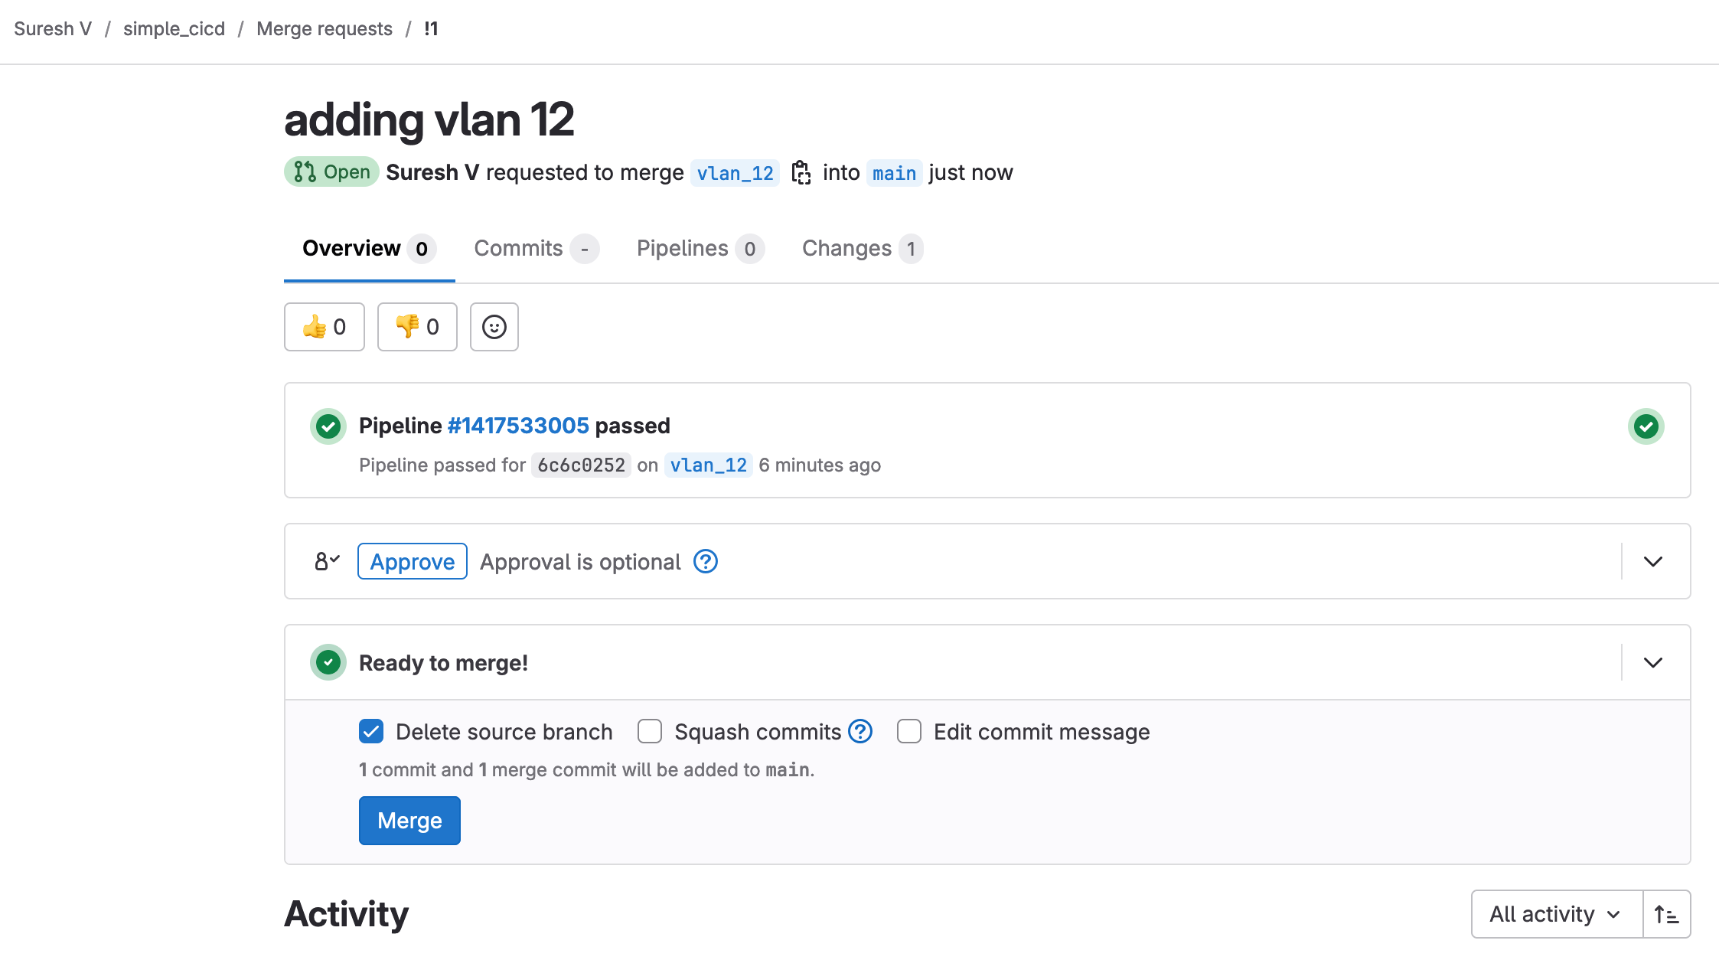Click the Squash commits help icon
This screenshot has height=960, width=1719.
[860, 732]
